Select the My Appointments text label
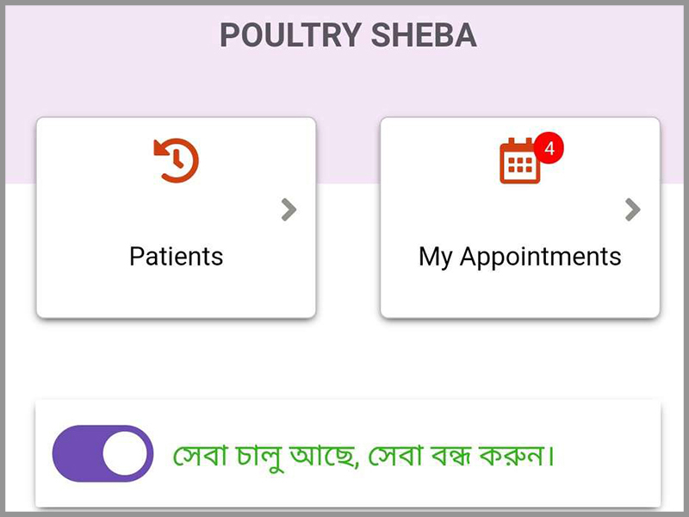The height and width of the screenshot is (517, 689). pyautogui.click(x=519, y=256)
